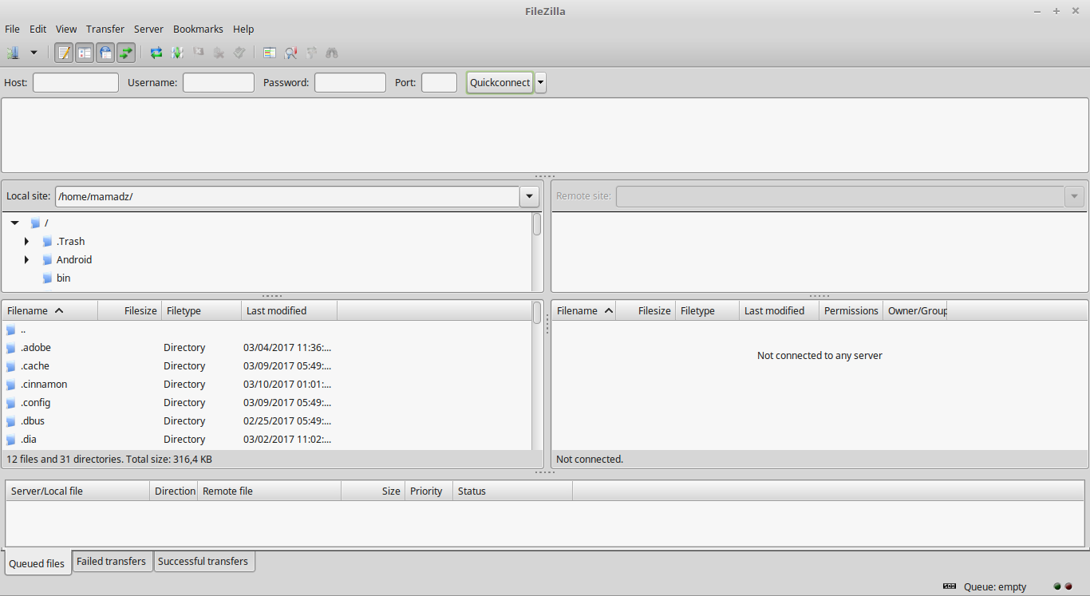Click the Quickconnect button
This screenshot has width=1090, height=596.
pos(500,82)
